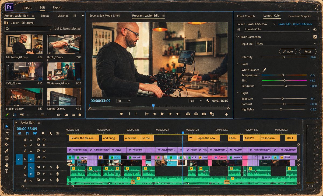The height and width of the screenshot is (196, 323).
Task: Mute track A1
Action: pyautogui.click(x=44, y=167)
